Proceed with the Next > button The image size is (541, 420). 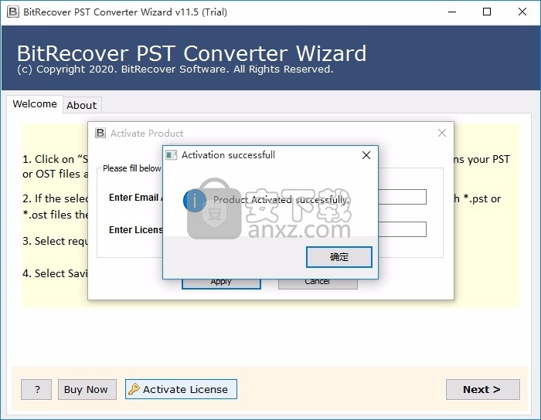pyautogui.click(x=483, y=389)
